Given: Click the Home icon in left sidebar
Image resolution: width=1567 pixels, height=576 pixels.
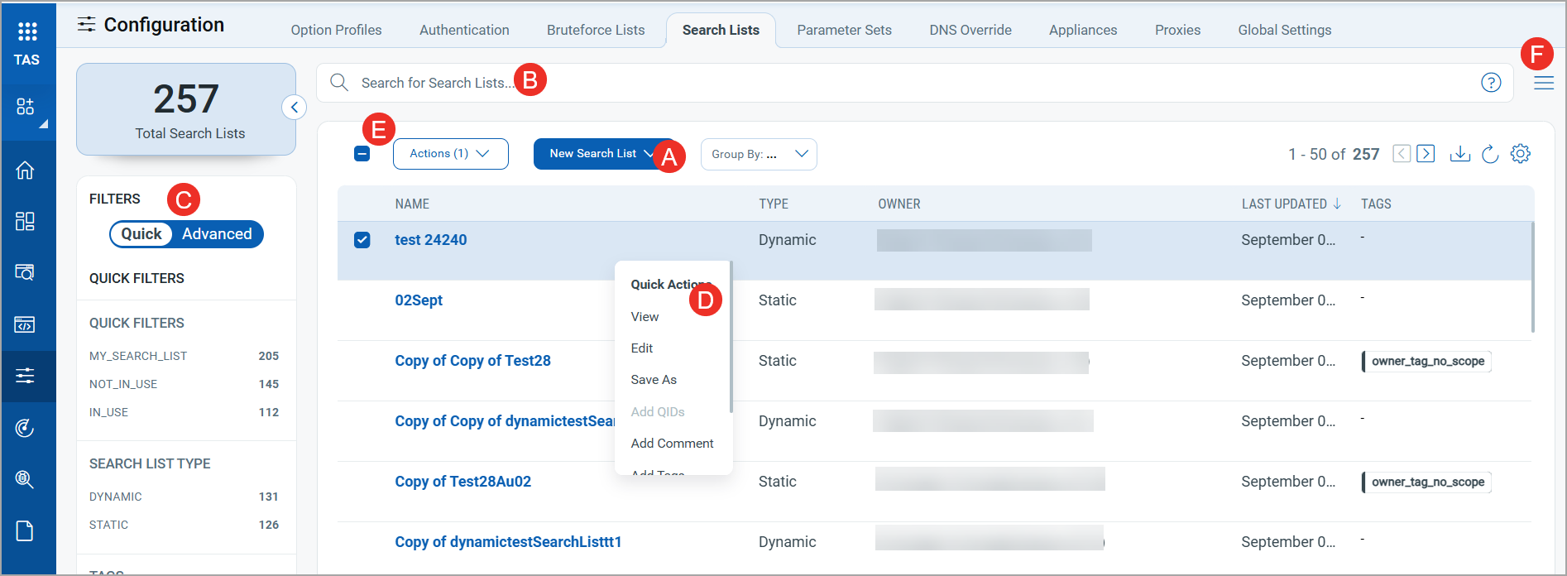Looking at the screenshot, I should tap(25, 170).
